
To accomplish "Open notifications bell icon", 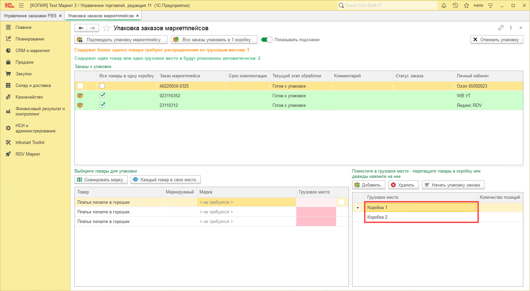I will (x=444, y=5).
